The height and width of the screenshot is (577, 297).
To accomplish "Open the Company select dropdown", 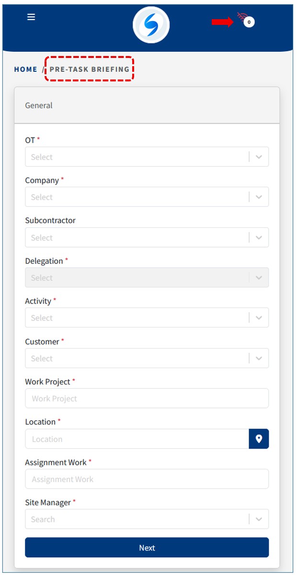I will (x=137, y=197).
